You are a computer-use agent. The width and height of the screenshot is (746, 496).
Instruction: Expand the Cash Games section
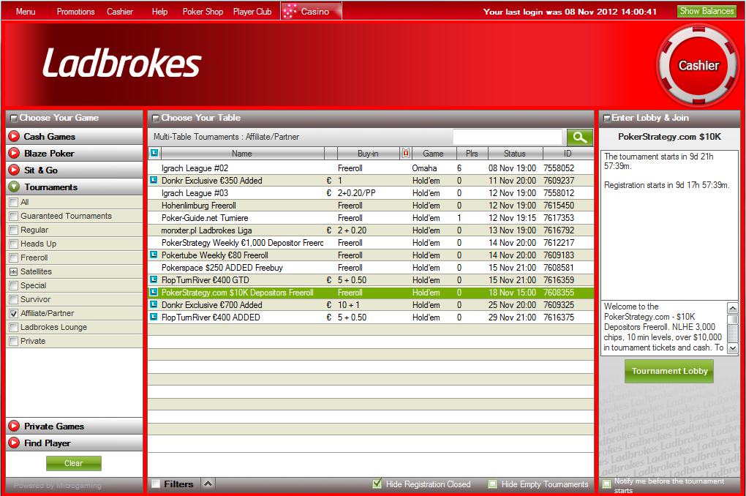pyautogui.click(x=74, y=137)
